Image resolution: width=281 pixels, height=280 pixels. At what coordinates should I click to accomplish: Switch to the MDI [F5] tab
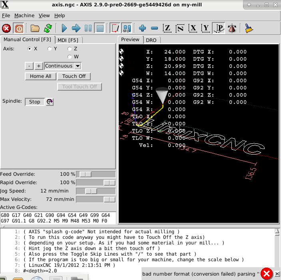tap(68, 40)
